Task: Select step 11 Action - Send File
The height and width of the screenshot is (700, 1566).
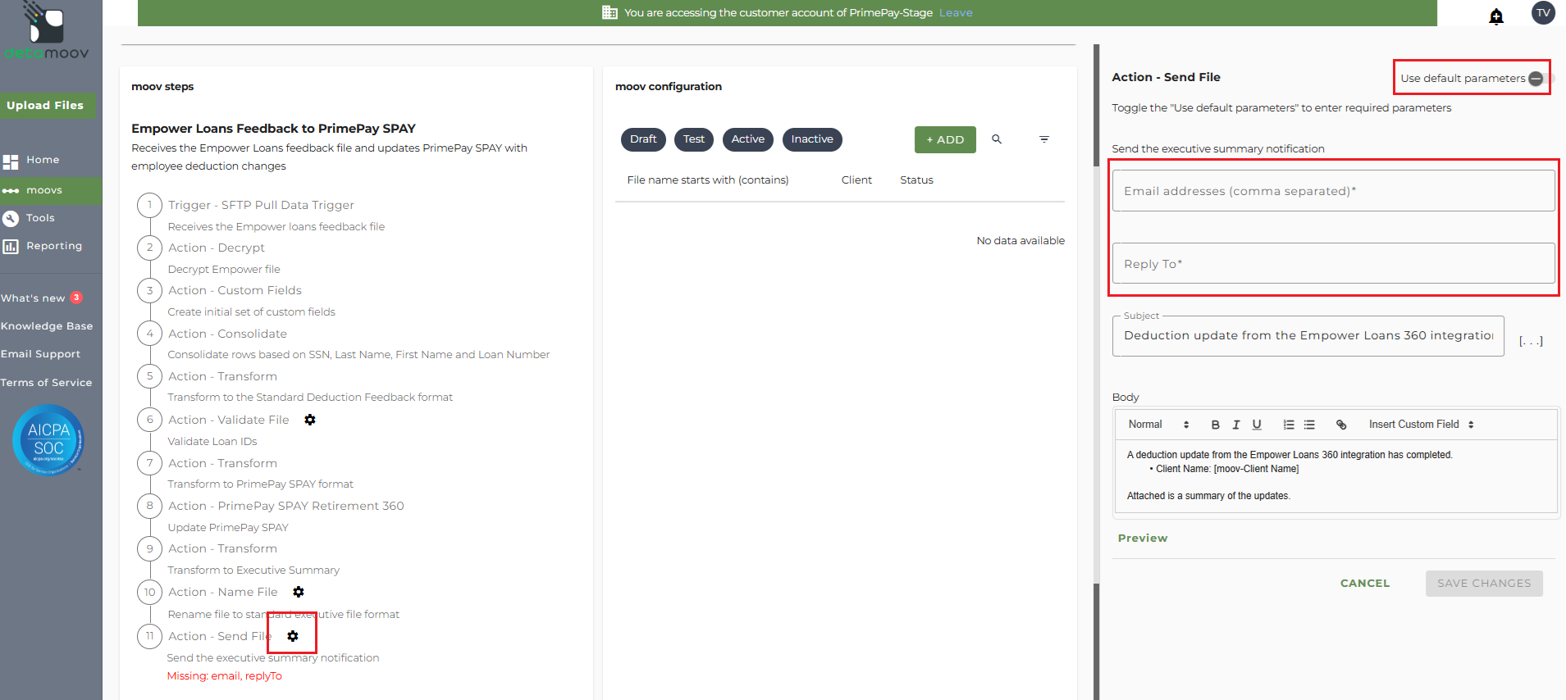Action: [219, 636]
